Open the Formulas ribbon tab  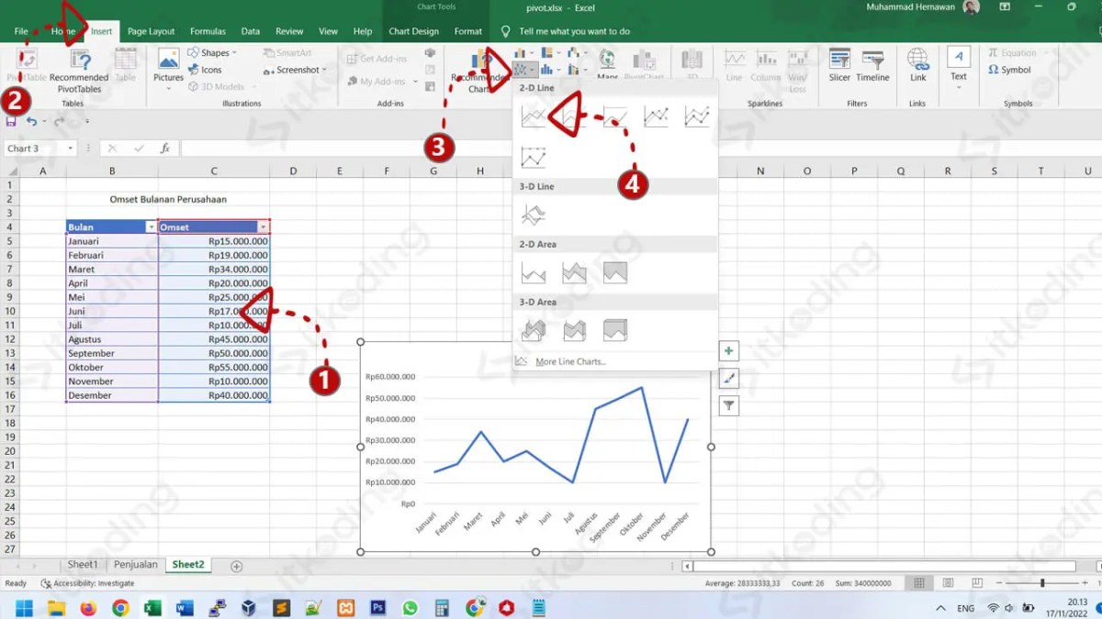coord(208,30)
